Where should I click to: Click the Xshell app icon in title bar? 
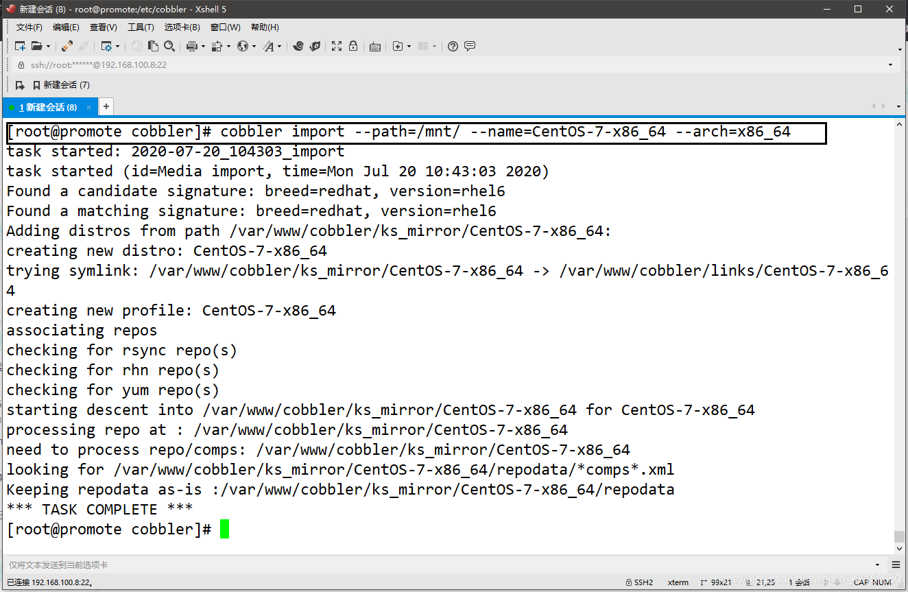(x=10, y=9)
